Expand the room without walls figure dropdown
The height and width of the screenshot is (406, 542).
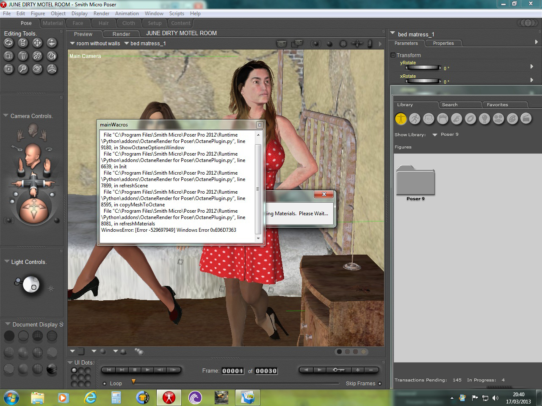[72, 43]
